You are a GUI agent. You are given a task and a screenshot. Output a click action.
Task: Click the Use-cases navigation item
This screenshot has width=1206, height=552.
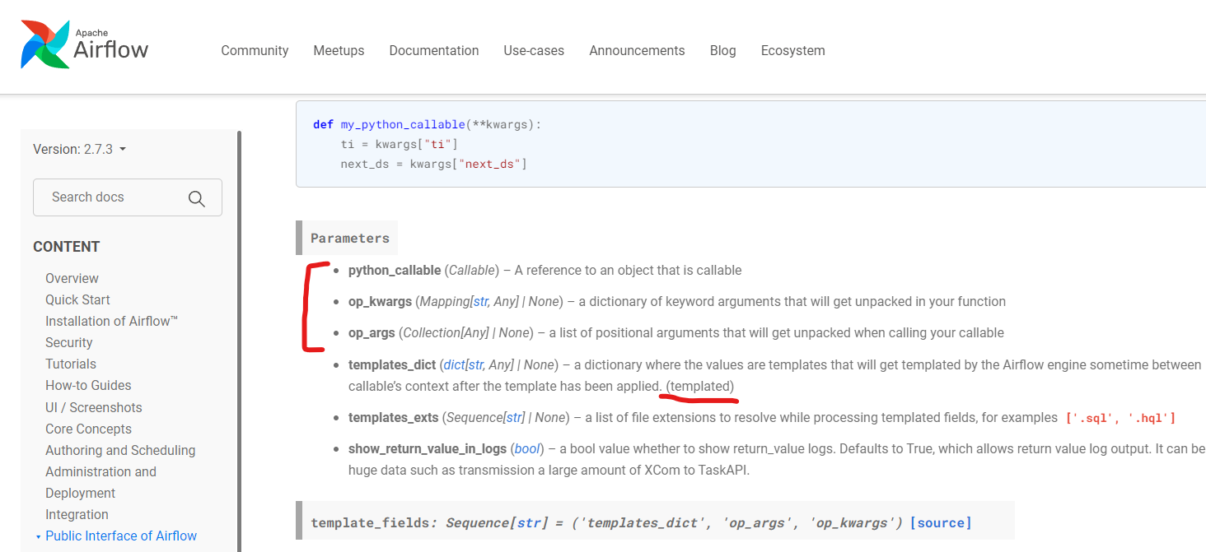(x=533, y=50)
